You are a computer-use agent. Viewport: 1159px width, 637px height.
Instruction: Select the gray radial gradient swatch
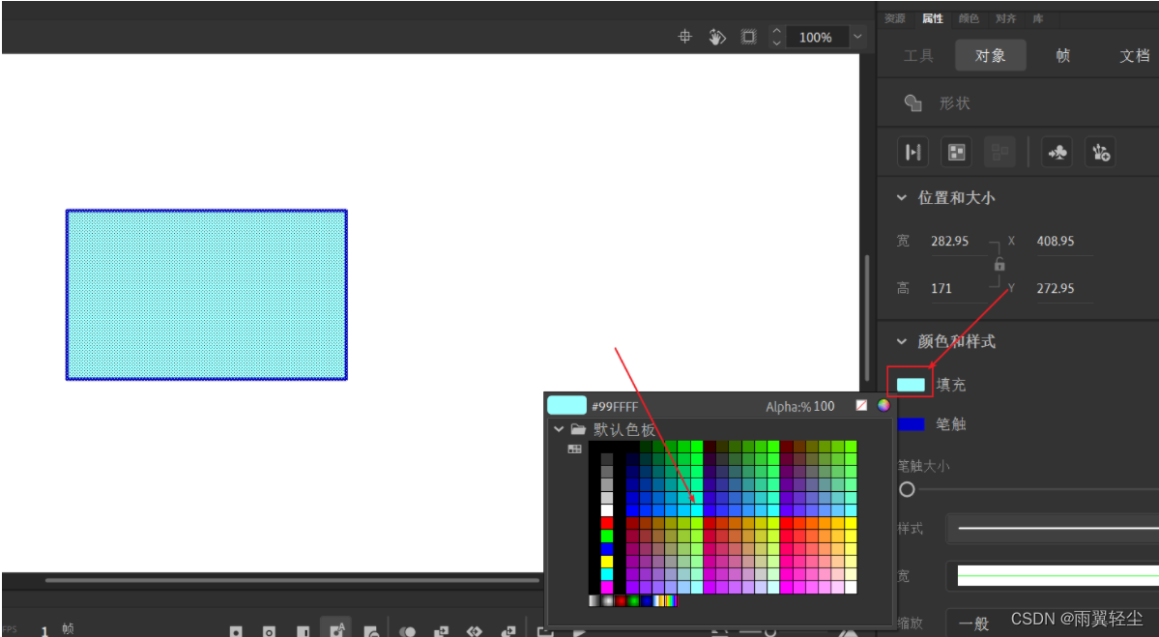(x=608, y=601)
